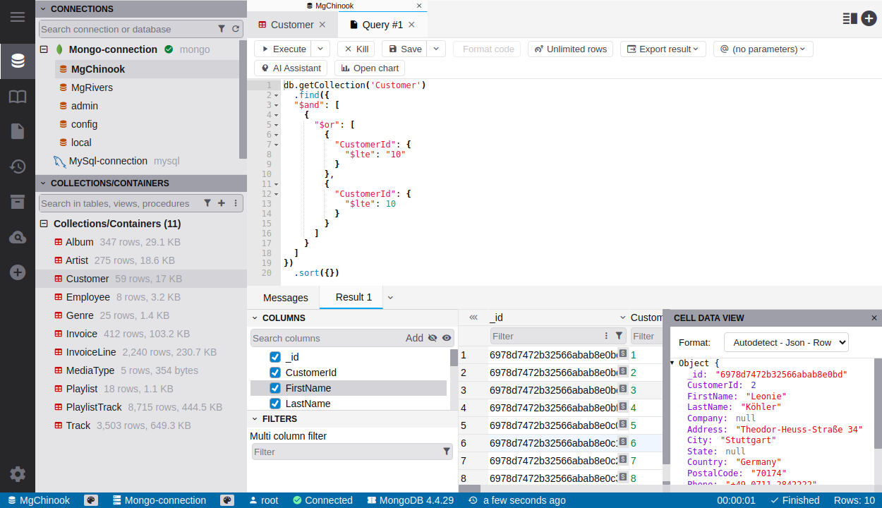Uncheck the FirstName column checkbox

click(x=275, y=388)
